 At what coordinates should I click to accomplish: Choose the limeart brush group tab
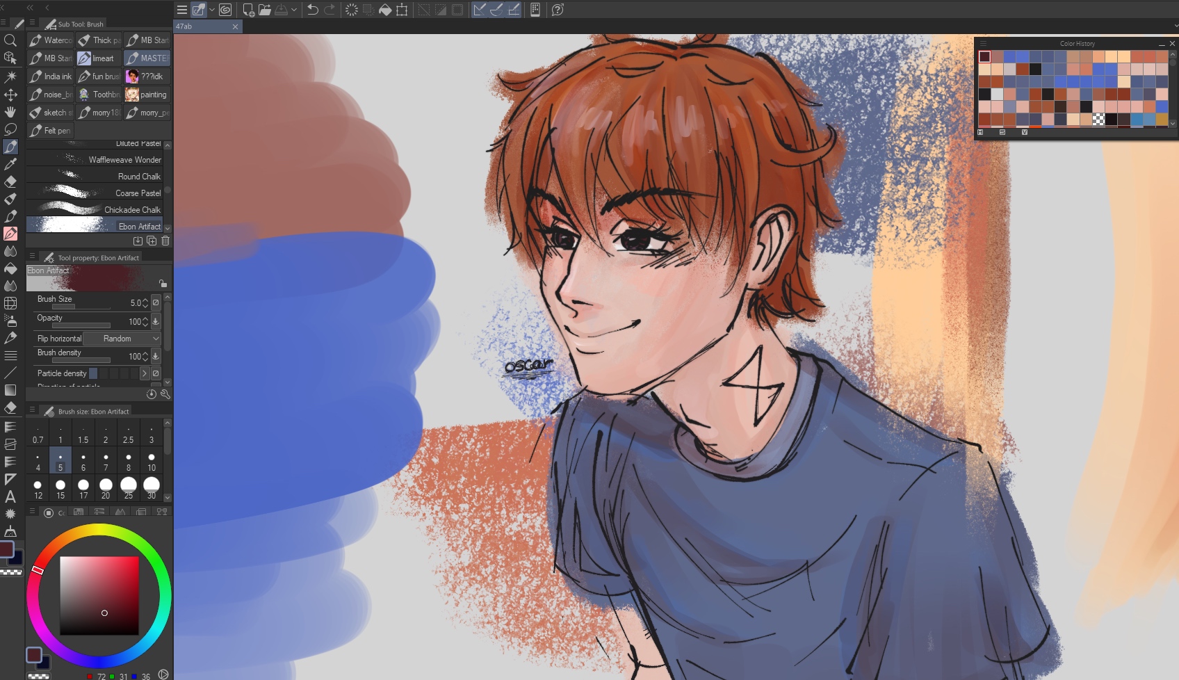coord(99,58)
